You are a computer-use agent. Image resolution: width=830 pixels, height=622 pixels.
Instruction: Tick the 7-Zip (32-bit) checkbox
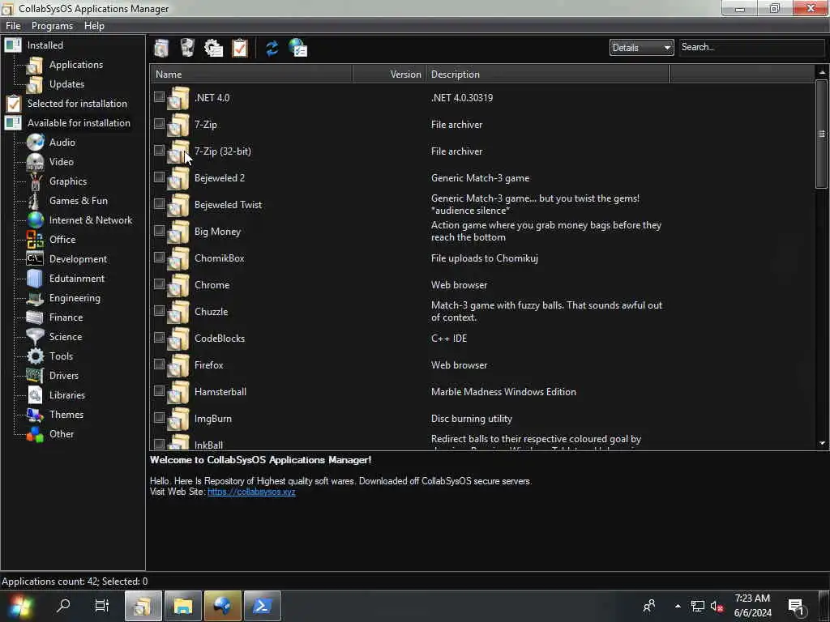159,150
